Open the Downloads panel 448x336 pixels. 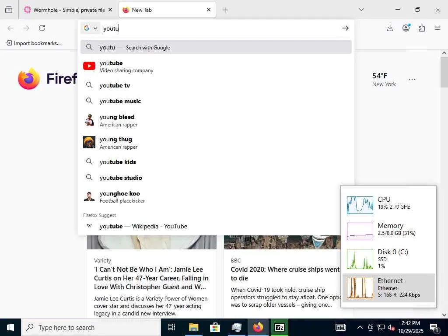pyautogui.click(x=390, y=28)
